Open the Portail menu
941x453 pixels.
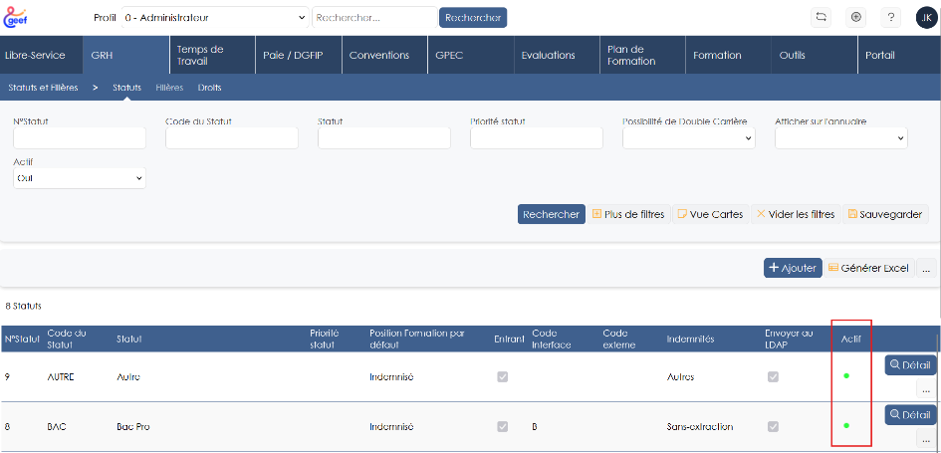coord(899,55)
